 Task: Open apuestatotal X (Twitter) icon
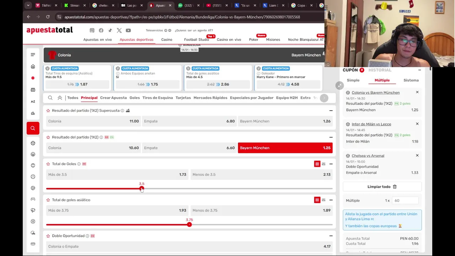pyautogui.click(x=119, y=30)
